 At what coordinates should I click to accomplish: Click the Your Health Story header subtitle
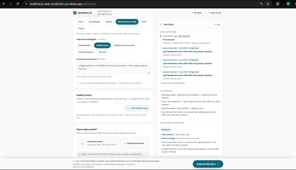[104, 14]
